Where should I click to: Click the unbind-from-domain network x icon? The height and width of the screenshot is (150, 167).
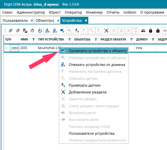(55, 31)
